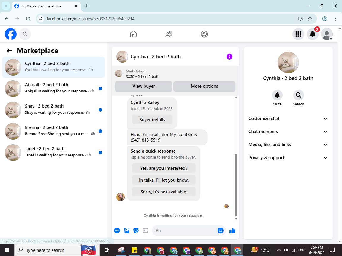Open more actions plus icon
Screen dimensions: 342x256
(117, 231)
